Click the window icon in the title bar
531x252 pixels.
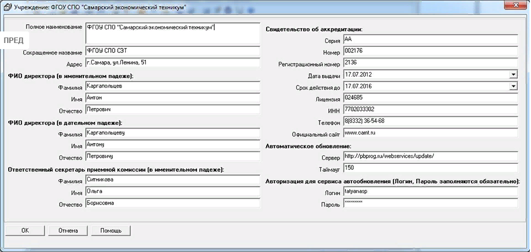(x=6, y=7)
